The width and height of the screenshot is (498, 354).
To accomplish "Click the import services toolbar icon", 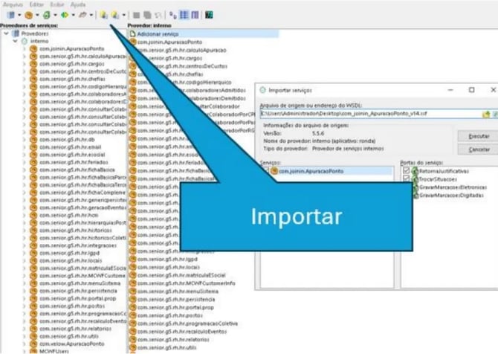I will pos(105,15).
